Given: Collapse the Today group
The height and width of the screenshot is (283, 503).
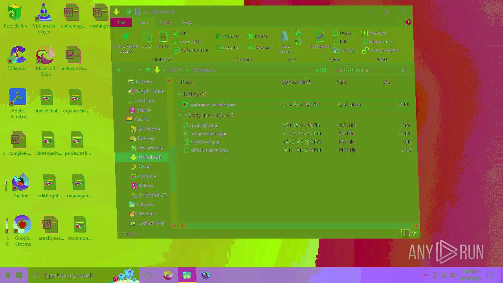Looking at the screenshot, I should [179, 94].
